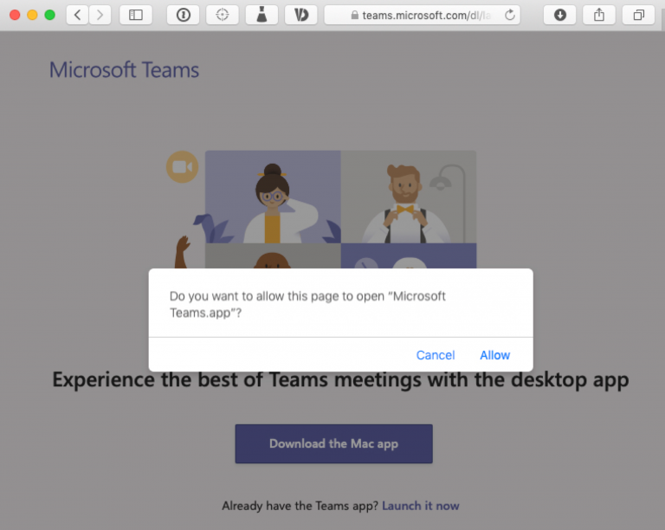This screenshot has height=530, width=665.
Task: Reload the page with the refresh icon
Action: (510, 16)
